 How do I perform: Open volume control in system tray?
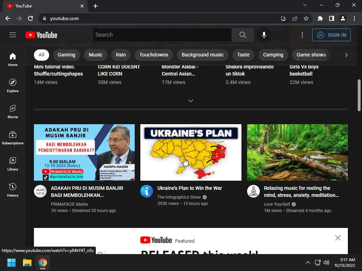(x=326, y=263)
